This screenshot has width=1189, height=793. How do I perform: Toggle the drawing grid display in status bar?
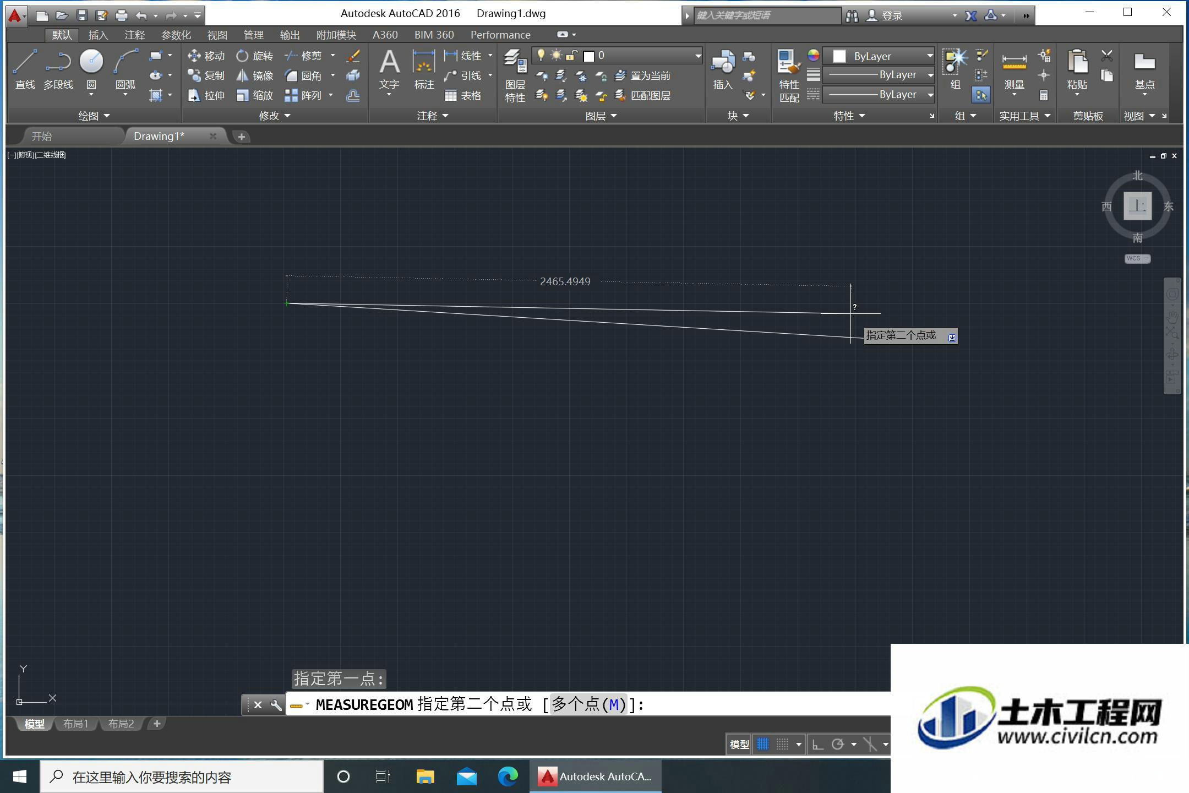[x=763, y=745]
